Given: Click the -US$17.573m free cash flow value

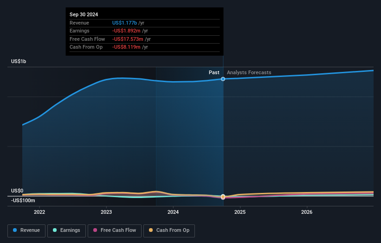Looking at the screenshot, I should point(128,39).
